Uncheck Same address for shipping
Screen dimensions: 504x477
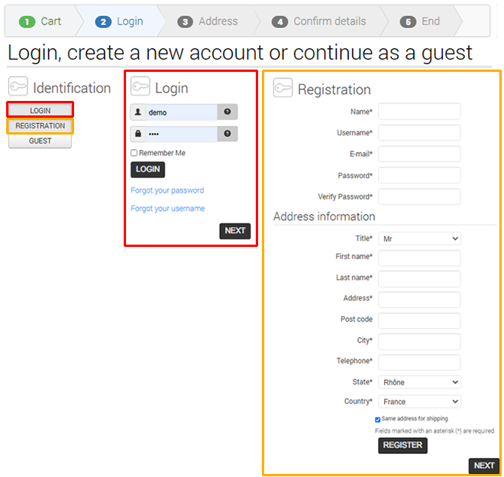click(x=378, y=420)
